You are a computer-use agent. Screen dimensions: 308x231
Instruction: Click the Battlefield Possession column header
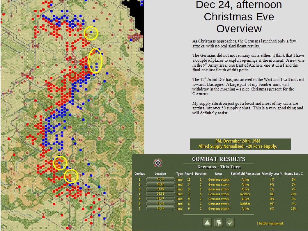245,174
